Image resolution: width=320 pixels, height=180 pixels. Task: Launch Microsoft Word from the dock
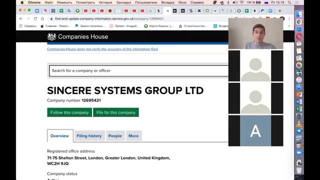click(299, 101)
